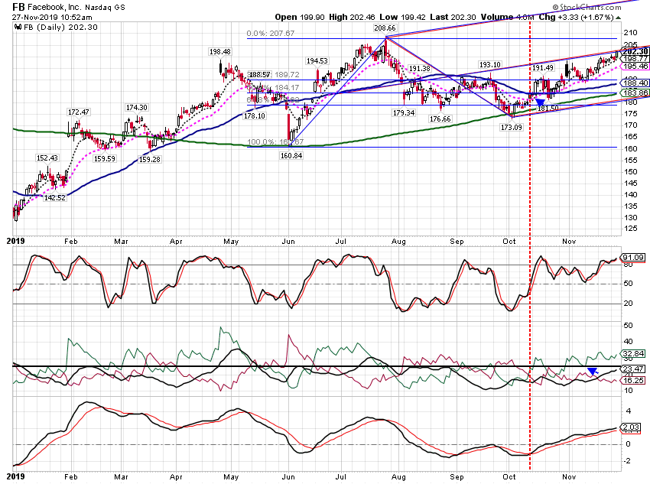The image size is (650, 484).
Task: Click the 208.66 peak price label
Action: (x=385, y=28)
